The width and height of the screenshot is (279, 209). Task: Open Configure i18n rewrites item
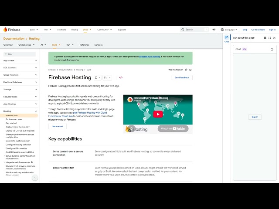[17, 148]
